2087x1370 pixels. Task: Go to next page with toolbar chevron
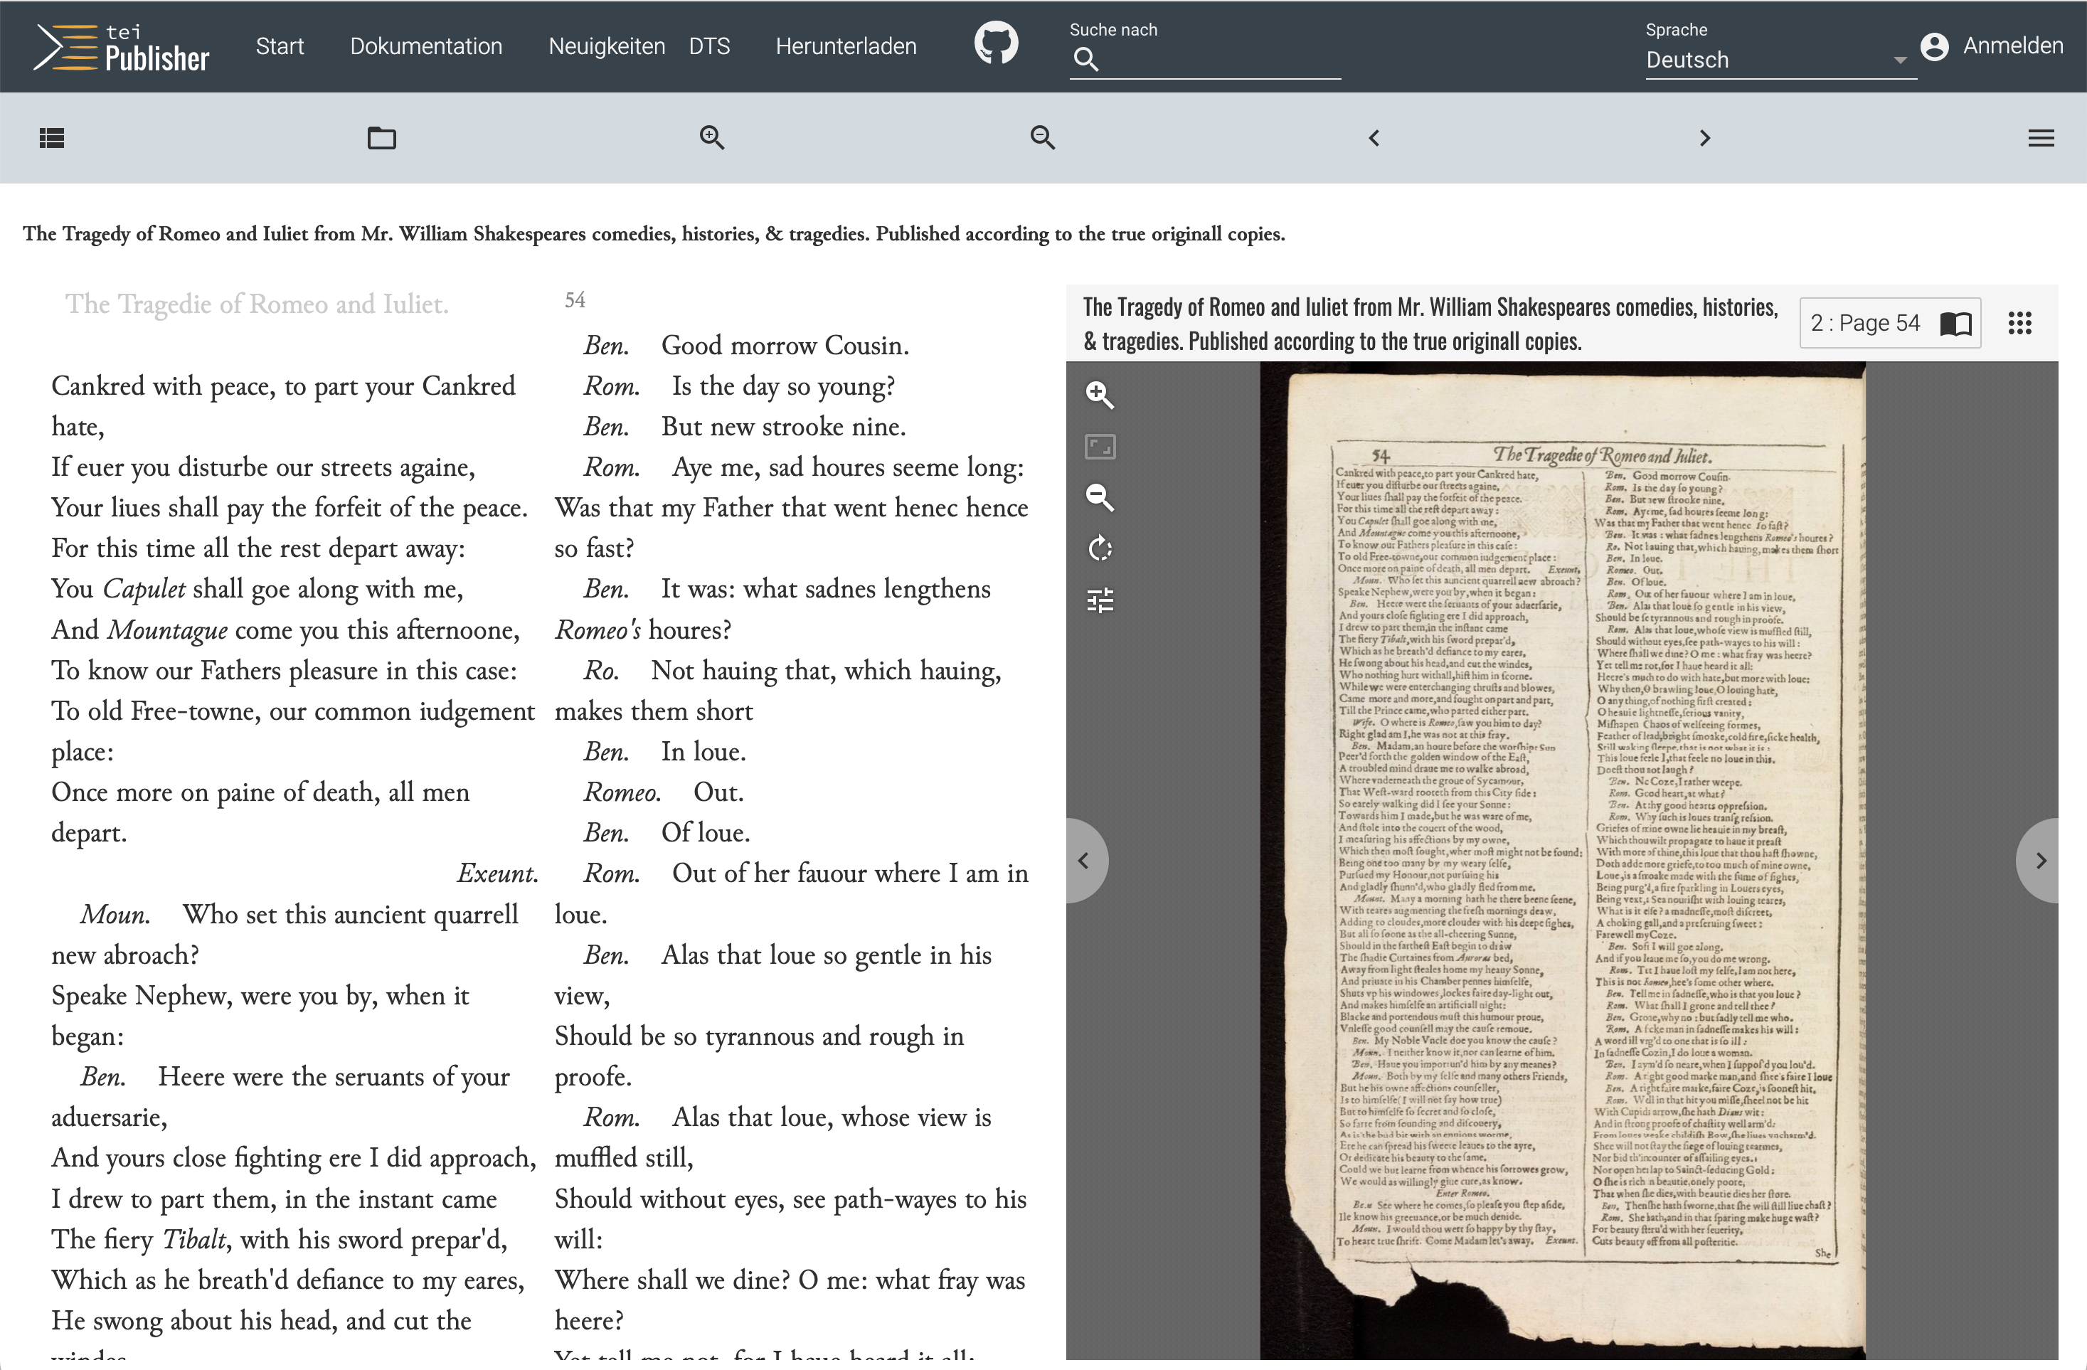(x=1704, y=138)
